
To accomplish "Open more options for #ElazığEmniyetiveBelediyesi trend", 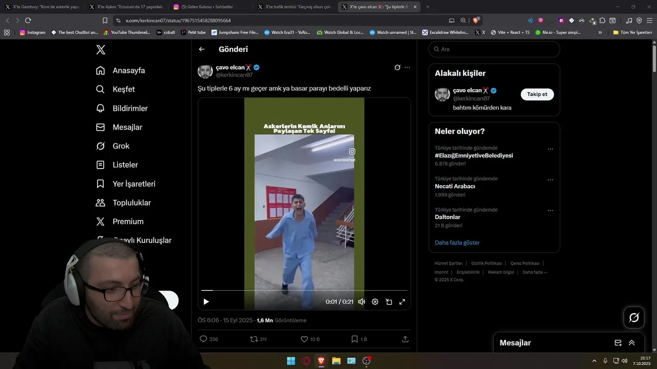I will pos(550,149).
